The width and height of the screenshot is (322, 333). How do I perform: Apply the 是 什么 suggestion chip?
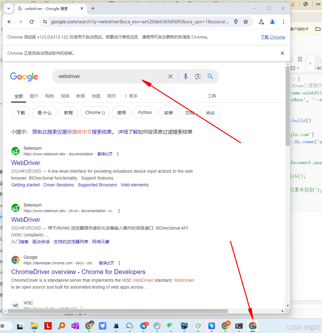pyautogui.click(x=45, y=112)
